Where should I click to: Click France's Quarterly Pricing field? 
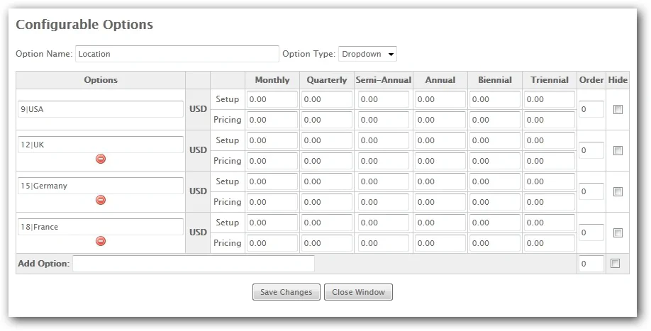326,243
